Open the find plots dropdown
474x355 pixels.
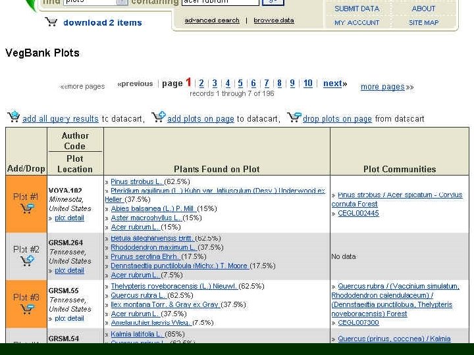pos(122,3)
